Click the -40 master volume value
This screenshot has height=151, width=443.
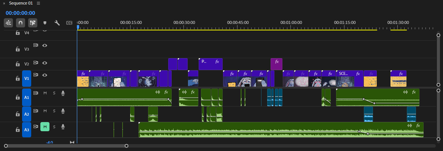pyautogui.click(x=49, y=143)
